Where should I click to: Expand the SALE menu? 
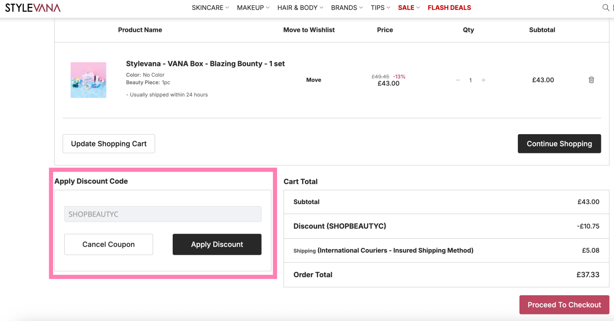(x=409, y=8)
